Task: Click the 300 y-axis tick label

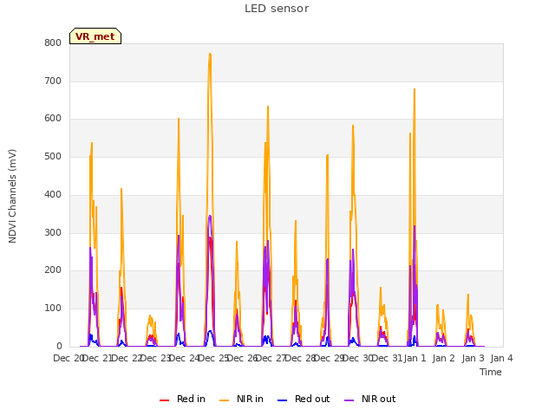Action: coord(53,233)
